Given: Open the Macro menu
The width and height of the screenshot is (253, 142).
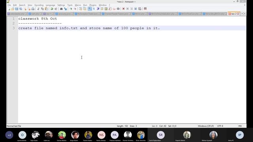Looking at the screenshot, I should coord(78,5).
